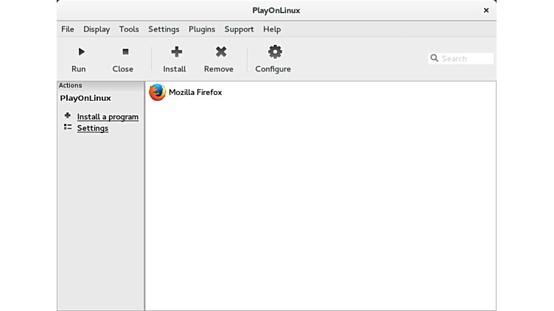This screenshot has height=311, width=554.
Task: Expand the Support menu
Action: tap(239, 29)
